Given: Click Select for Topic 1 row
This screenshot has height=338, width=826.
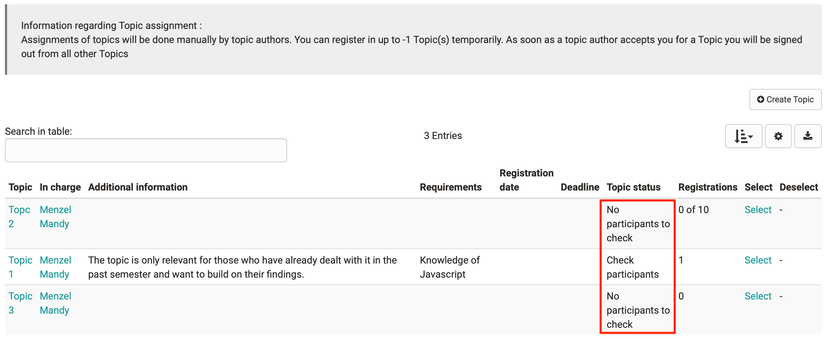Looking at the screenshot, I should tap(758, 260).
